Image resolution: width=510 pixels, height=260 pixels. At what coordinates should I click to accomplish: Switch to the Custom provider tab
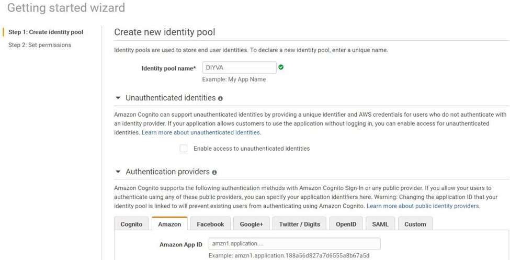click(x=415, y=224)
